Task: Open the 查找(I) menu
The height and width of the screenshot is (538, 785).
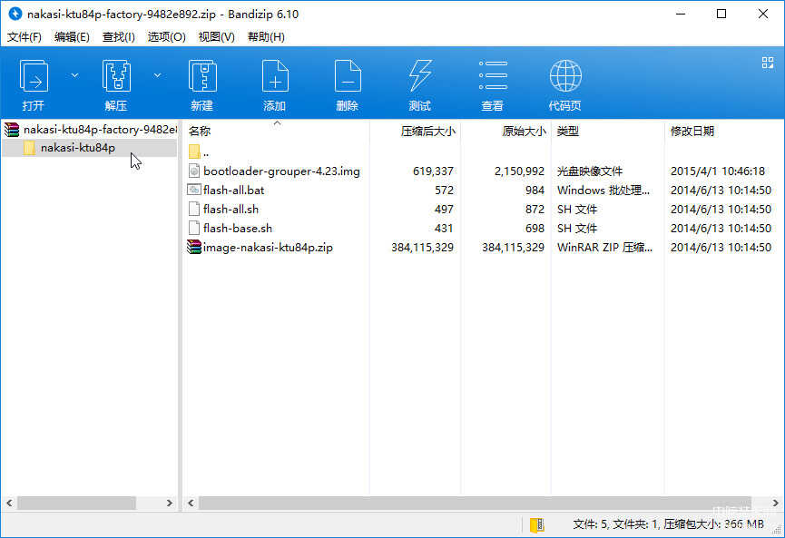Action: click(x=119, y=37)
